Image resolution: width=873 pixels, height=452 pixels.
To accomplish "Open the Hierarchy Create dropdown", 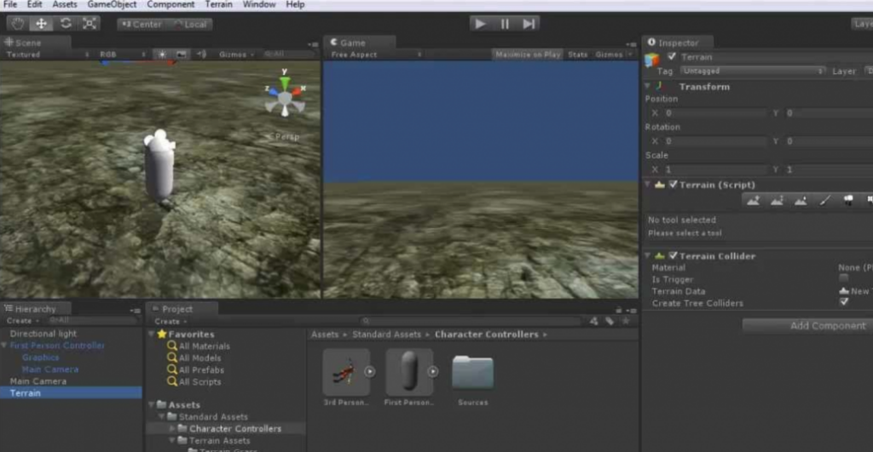I will pos(22,321).
